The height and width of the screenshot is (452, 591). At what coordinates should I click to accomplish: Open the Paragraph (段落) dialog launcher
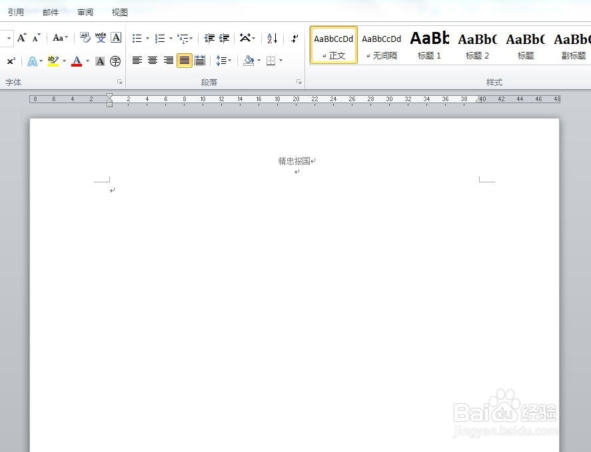[x=299, y=82]
